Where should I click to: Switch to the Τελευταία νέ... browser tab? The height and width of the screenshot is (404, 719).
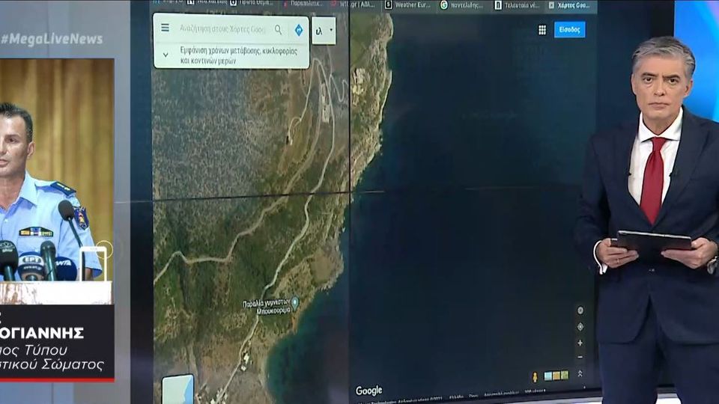pyautogui.click(x=517, y=4)
